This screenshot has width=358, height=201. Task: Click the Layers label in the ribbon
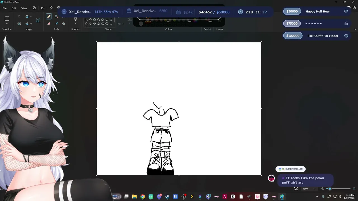[220, 29]
